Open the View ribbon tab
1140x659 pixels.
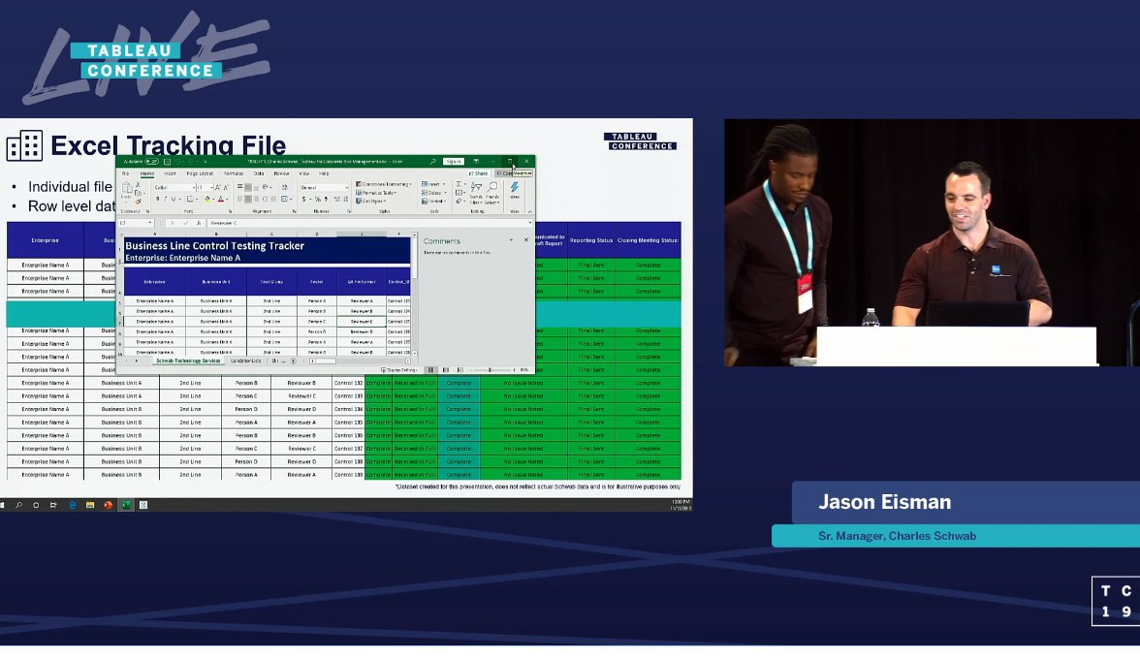[x=304, y=173]
